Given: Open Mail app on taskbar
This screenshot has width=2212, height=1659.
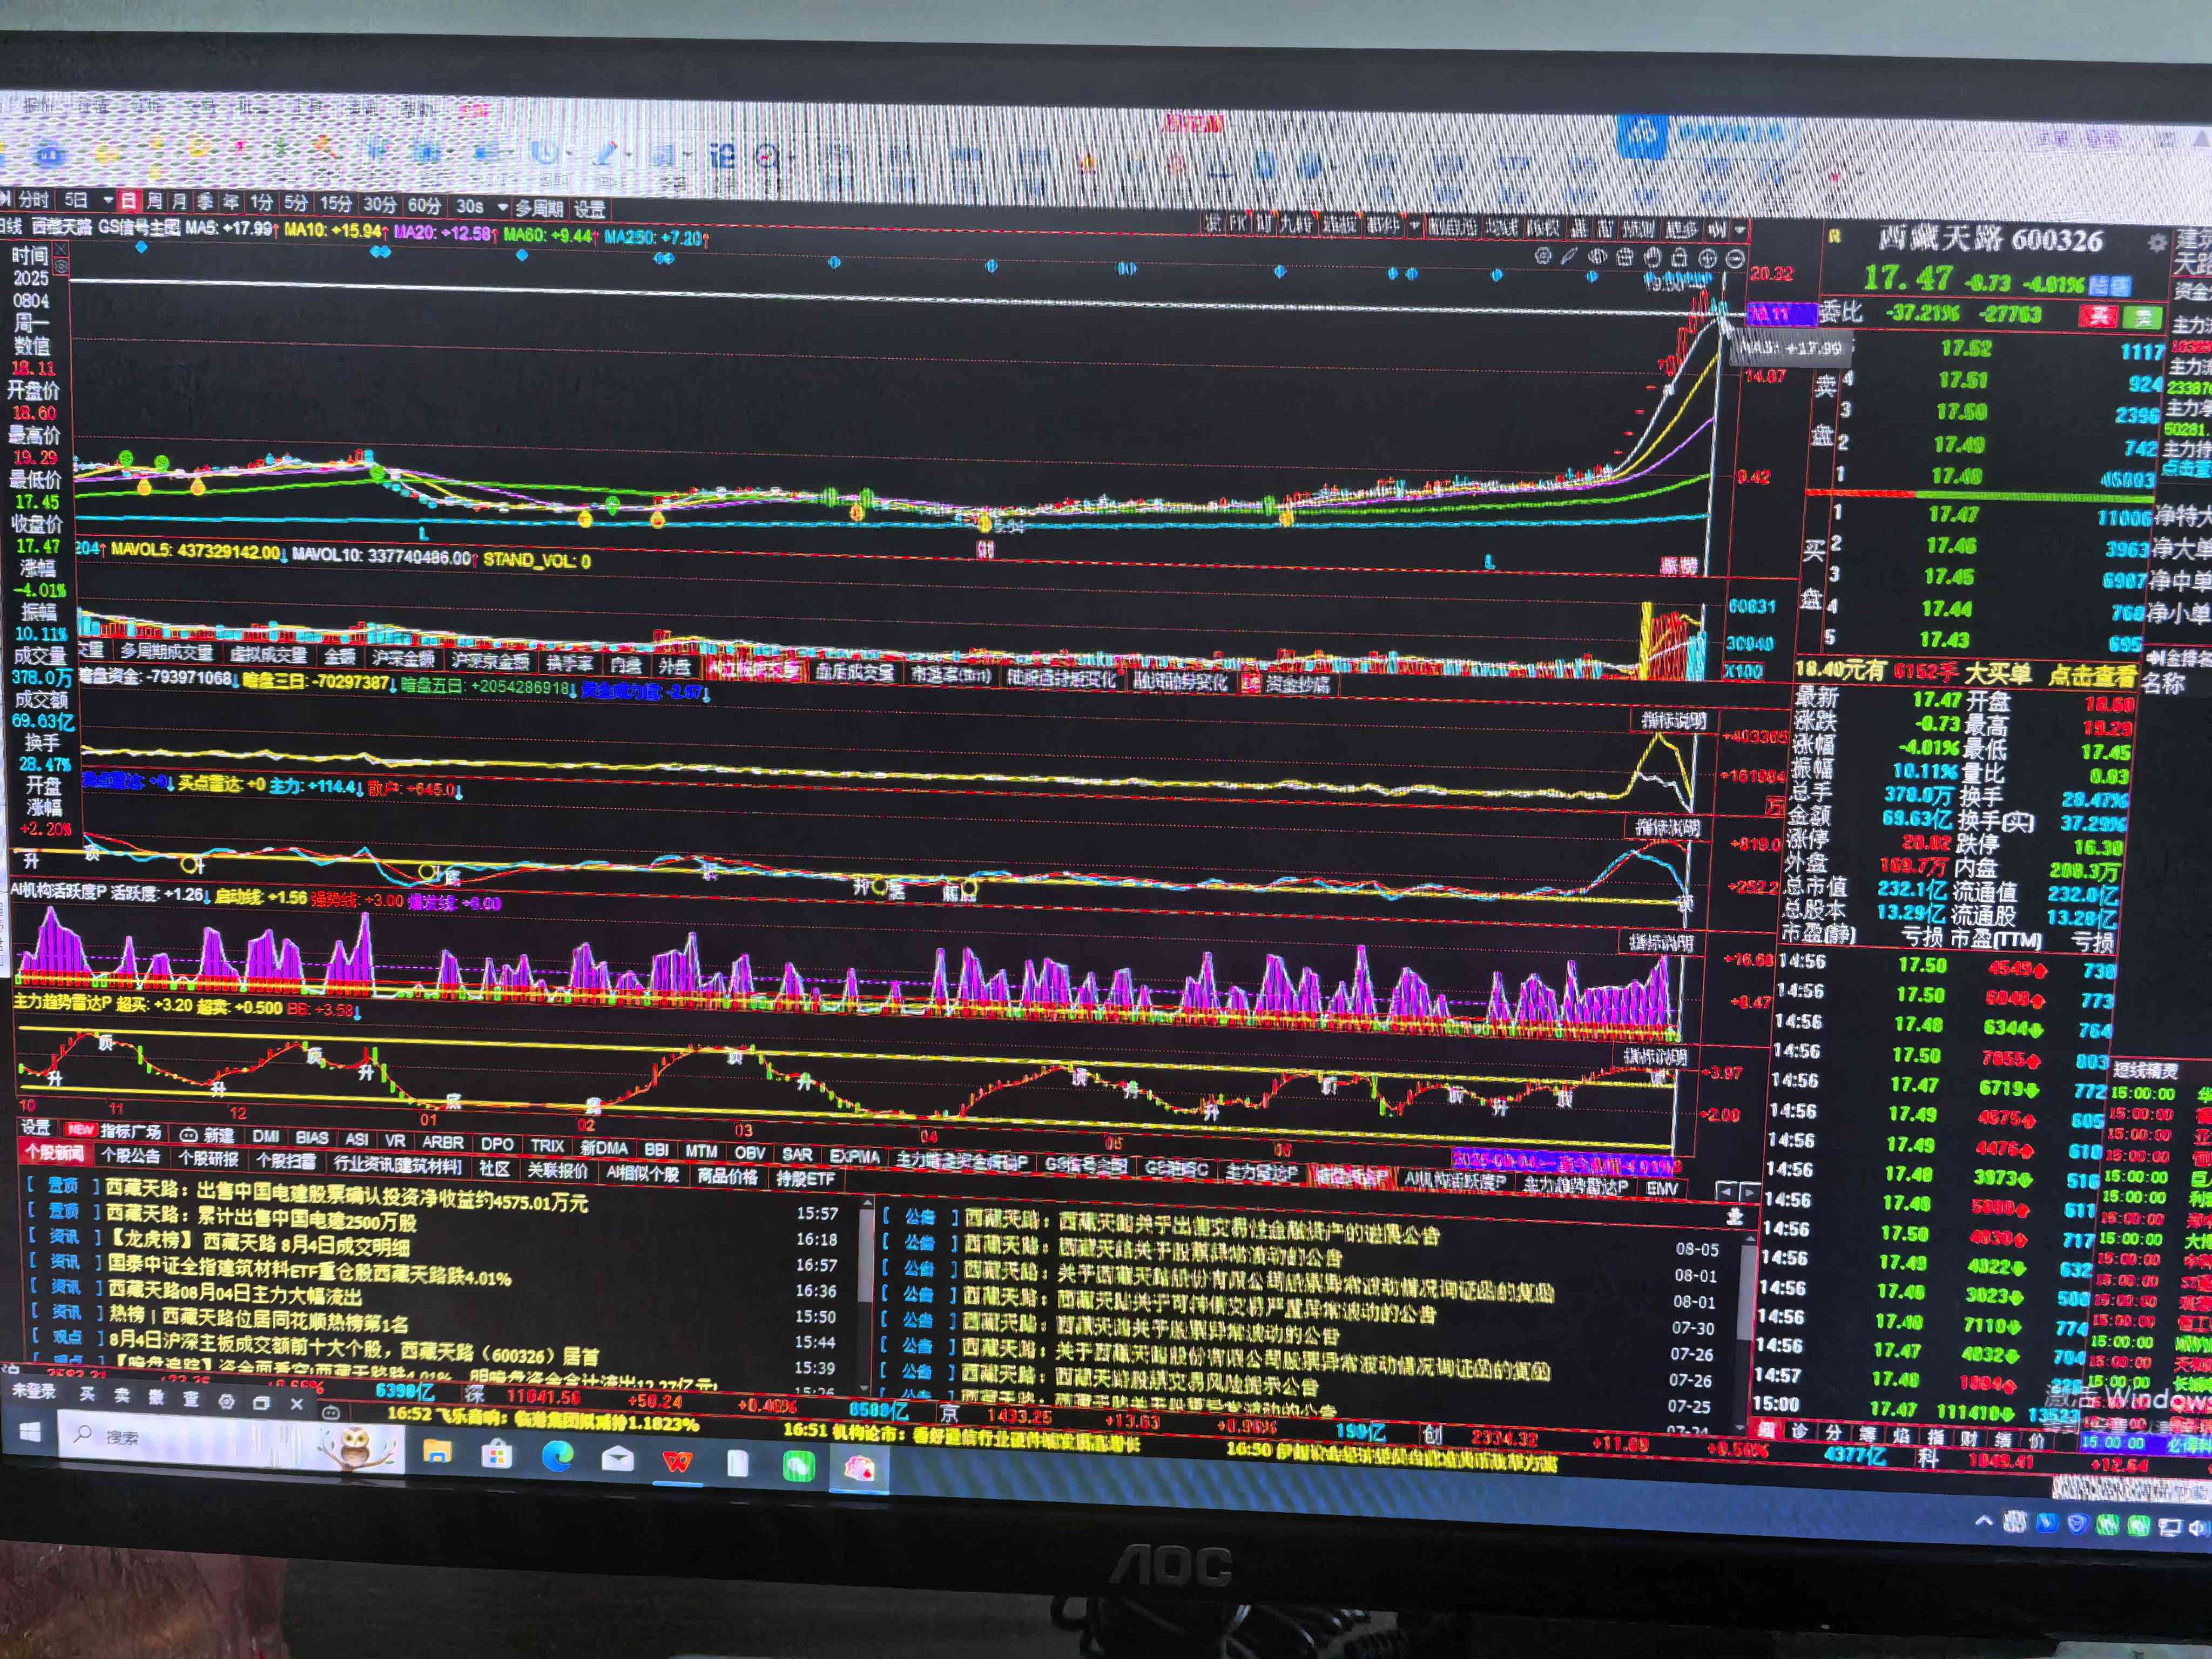Looking at the screenshot, I should click(618, 1460).
